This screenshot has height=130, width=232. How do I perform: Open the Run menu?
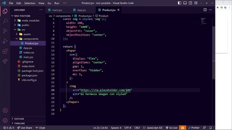point(57,3)
